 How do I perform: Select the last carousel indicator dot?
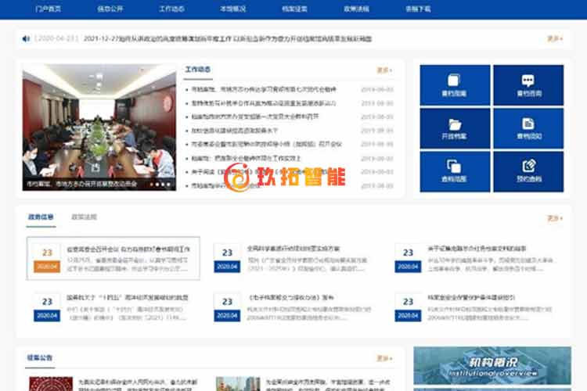click(x=168, y=184)
